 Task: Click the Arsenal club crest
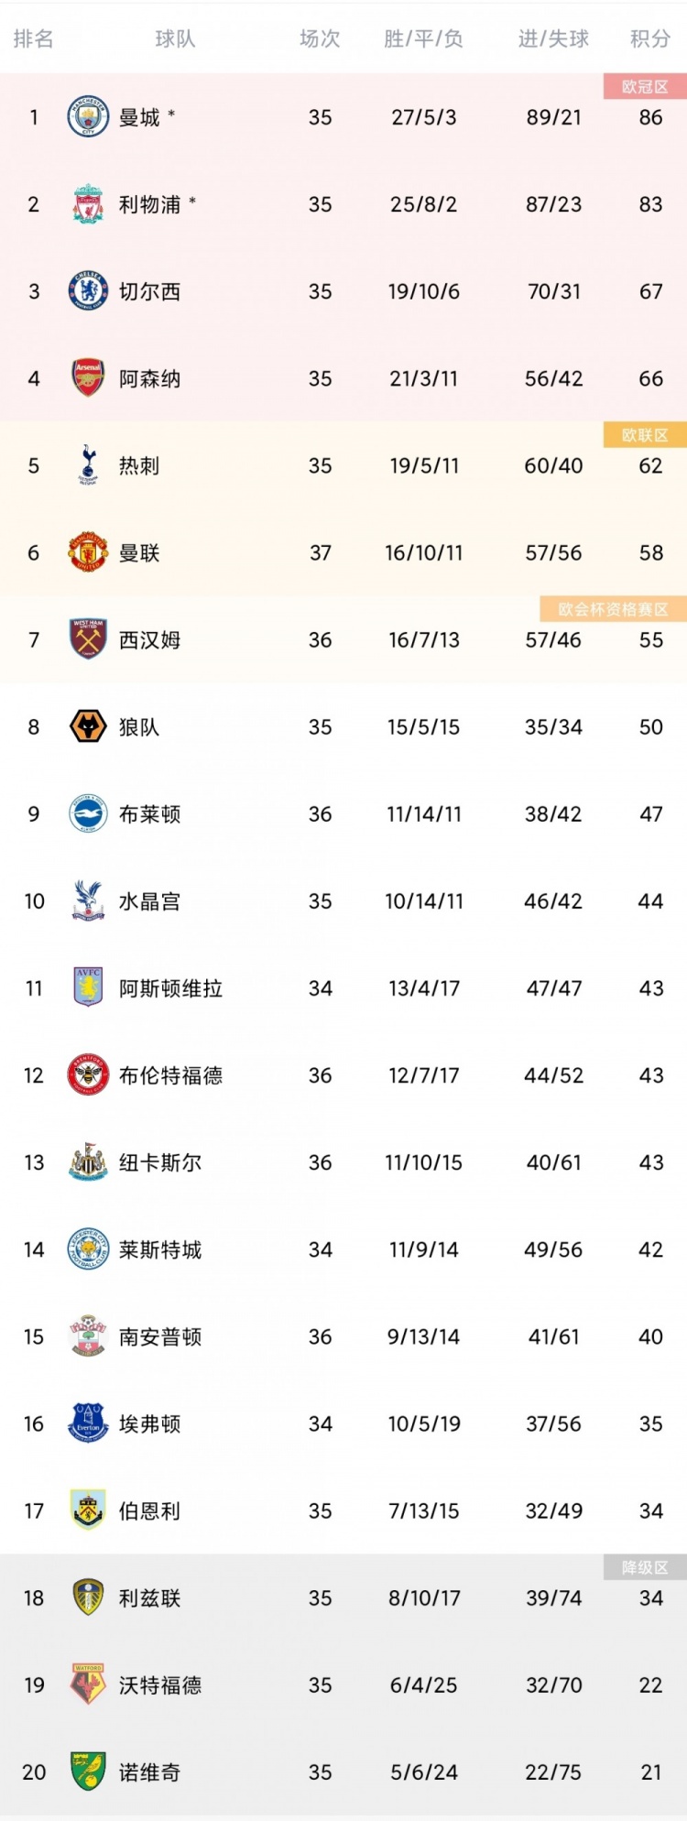[x=89, y=378]
